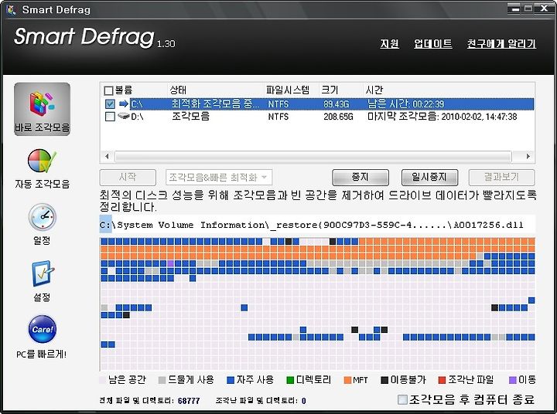This screenshot has height=414, width=557.
Task: Click the 남은 공간 legend swatch
Action: click(102, 380)
